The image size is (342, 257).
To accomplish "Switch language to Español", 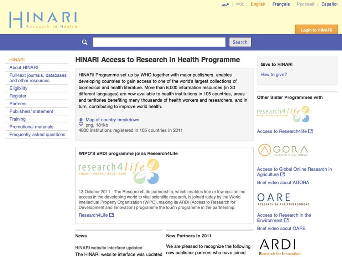I will coord(329,4).
